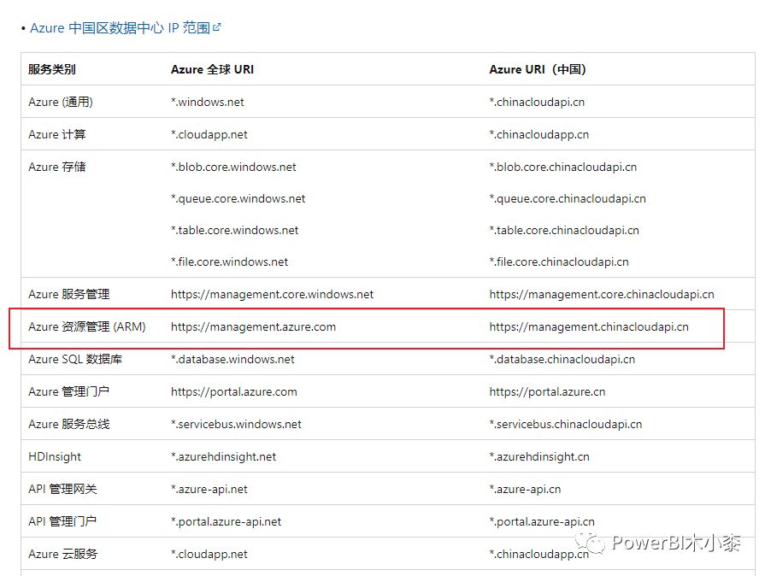This screenshot has width=765, height=576.
Task: Select the *.azure-api.net cell
Action: point(209,489)
